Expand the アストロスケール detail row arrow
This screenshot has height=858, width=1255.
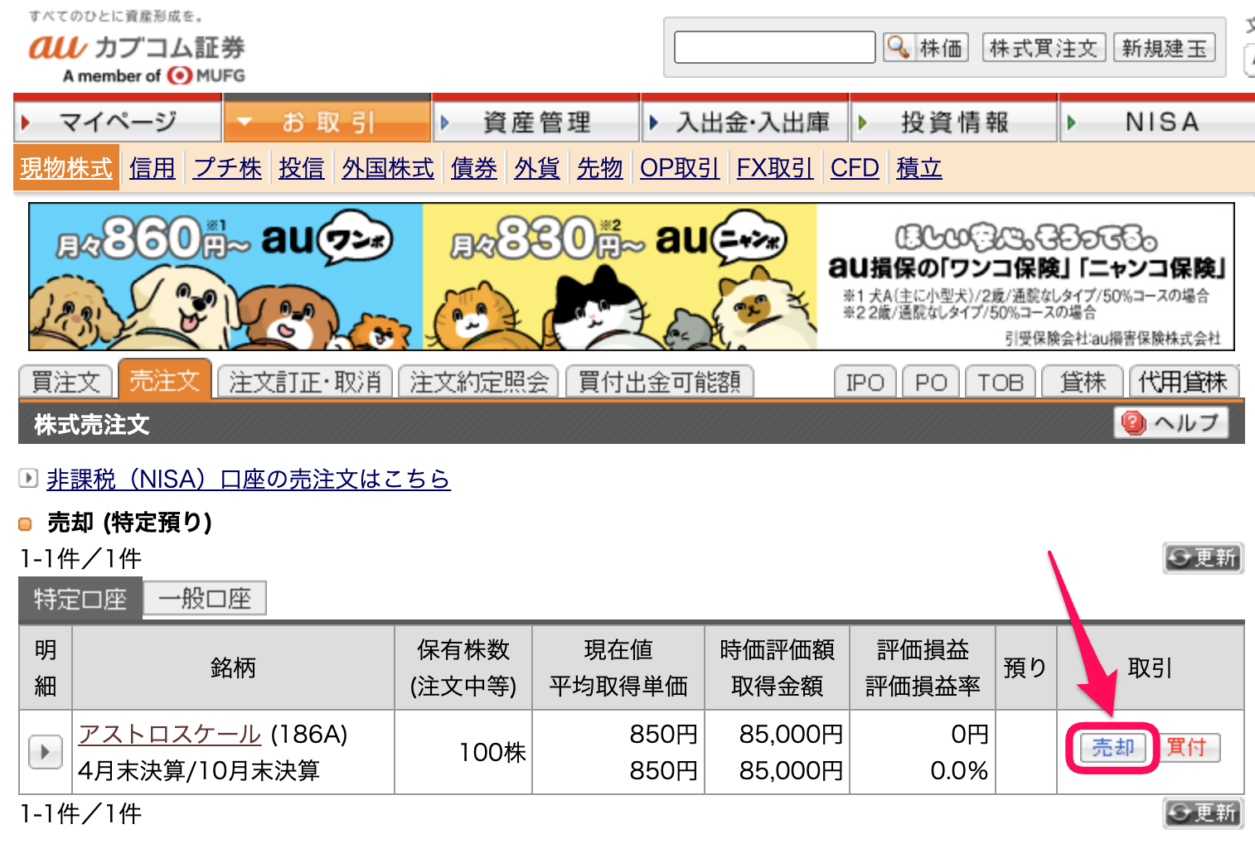(46, 752)
